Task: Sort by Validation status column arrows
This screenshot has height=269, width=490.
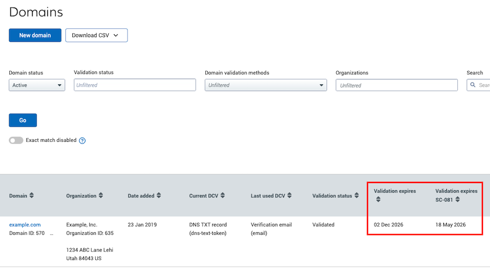Action: [x=357, y=196]
